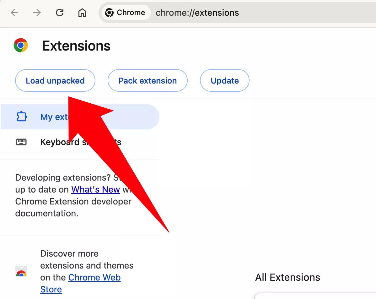This screenshot has width=376, height=299.
Task: Click the keyboard icon in sidebar
Action: click(x=21, y=142)
